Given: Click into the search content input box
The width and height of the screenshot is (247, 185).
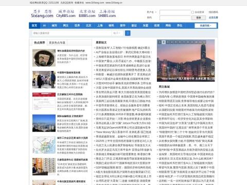Looking at the screenshot, I should pos(72,33).
